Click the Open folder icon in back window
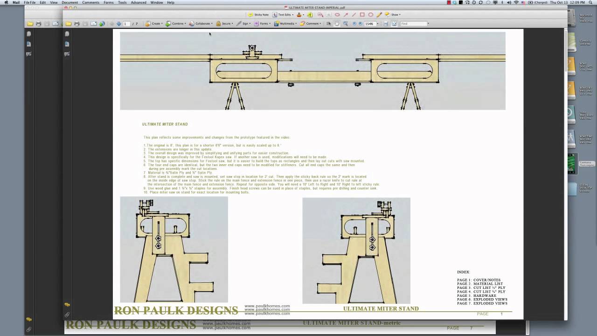The width and height of the screenshot is (597, 336). [30, 23]
